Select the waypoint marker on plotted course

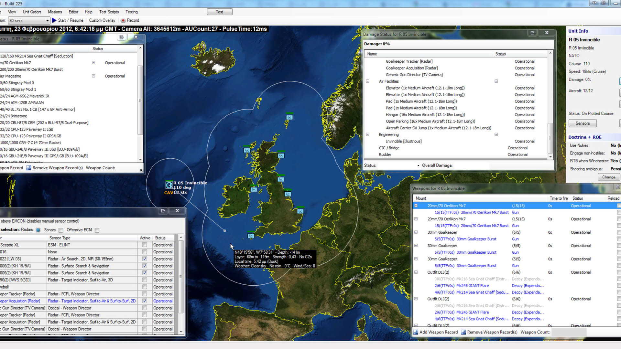coord(225,231)
